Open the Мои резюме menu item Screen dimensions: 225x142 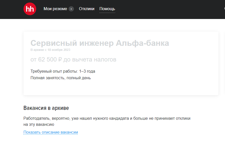click(55, 9)
